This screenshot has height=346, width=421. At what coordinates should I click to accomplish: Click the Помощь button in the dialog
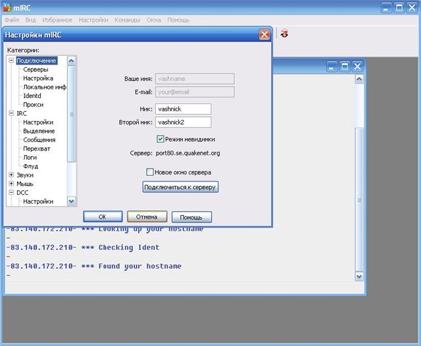[x=191, y=217]
